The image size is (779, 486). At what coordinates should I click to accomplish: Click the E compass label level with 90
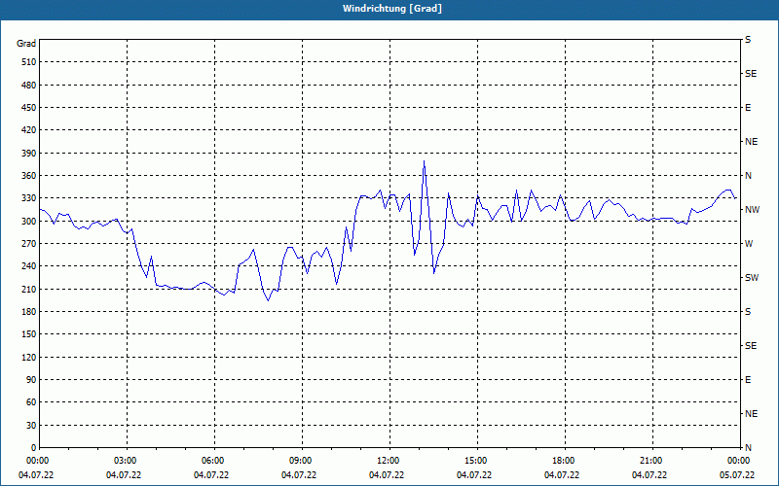[748, 380]
